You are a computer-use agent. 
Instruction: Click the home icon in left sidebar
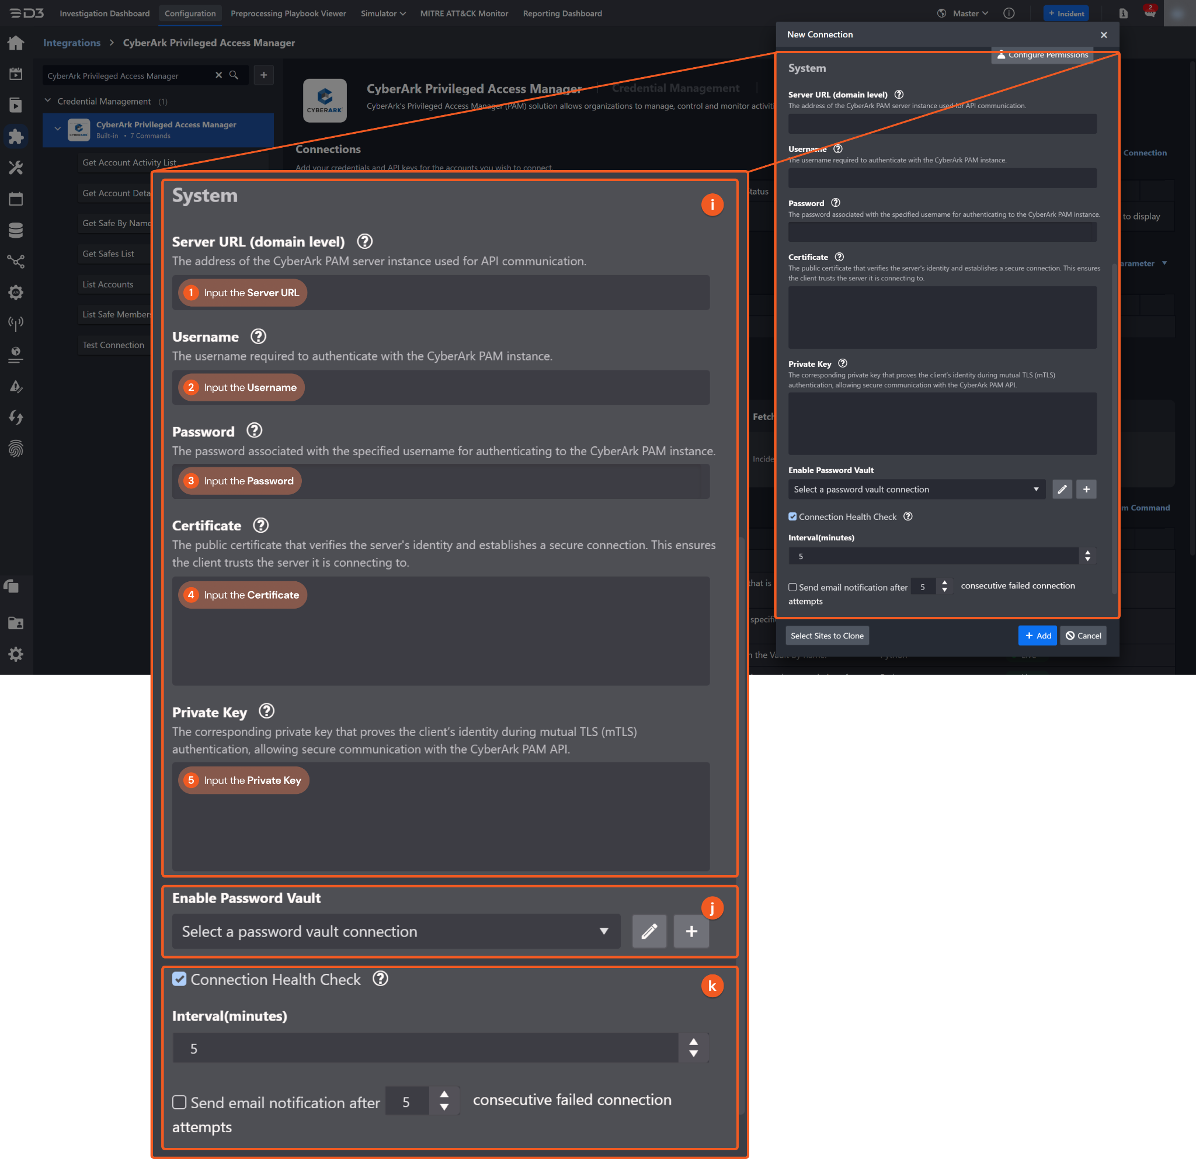click(16, 43)
